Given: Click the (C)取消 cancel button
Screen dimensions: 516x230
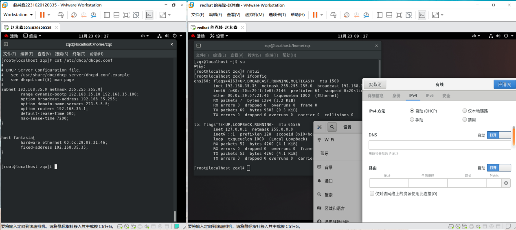Looking at the screenshot, I should point(375,85).
